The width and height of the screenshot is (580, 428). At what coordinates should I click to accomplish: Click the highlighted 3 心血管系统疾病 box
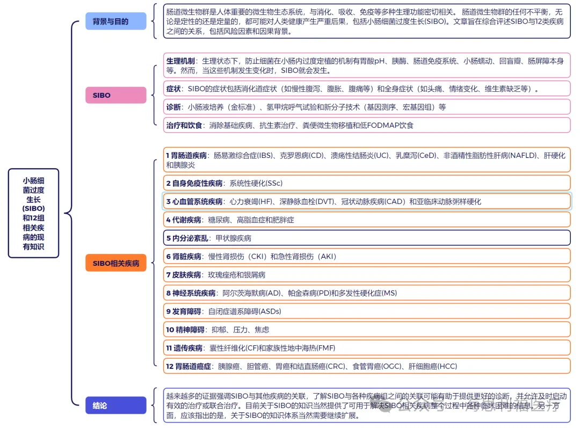(x=367, y=201)
